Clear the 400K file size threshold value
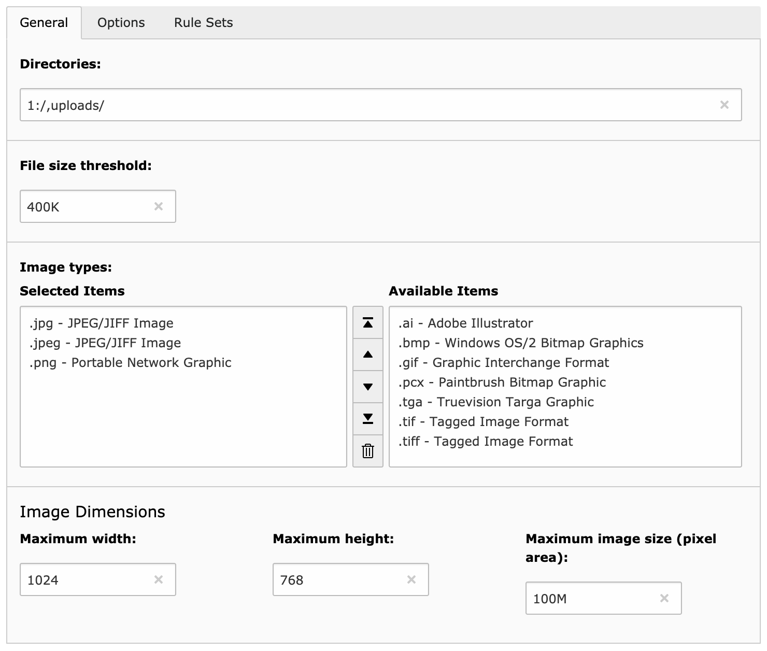This screenshot has height=651, width=767. coord(160,206)
